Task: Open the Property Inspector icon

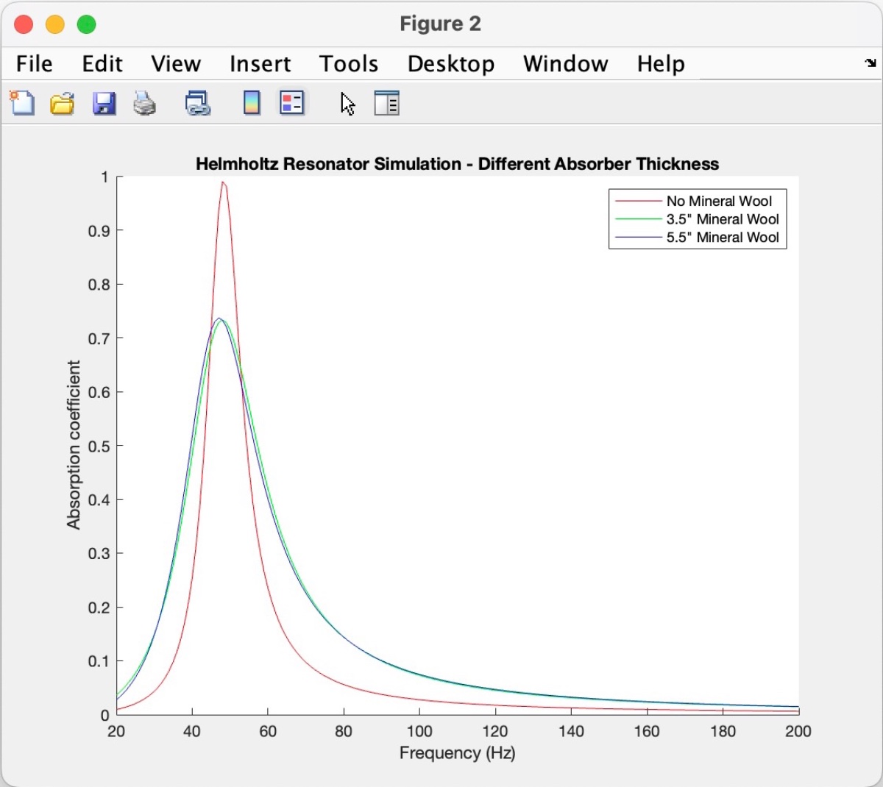Action: 386,104
